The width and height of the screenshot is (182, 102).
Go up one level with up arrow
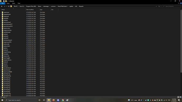coord(9,6)
